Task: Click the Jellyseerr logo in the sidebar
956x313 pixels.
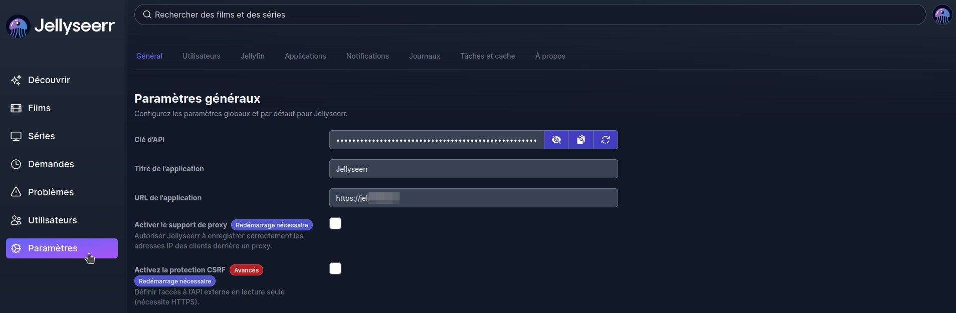Action: (x=60, y=26)
